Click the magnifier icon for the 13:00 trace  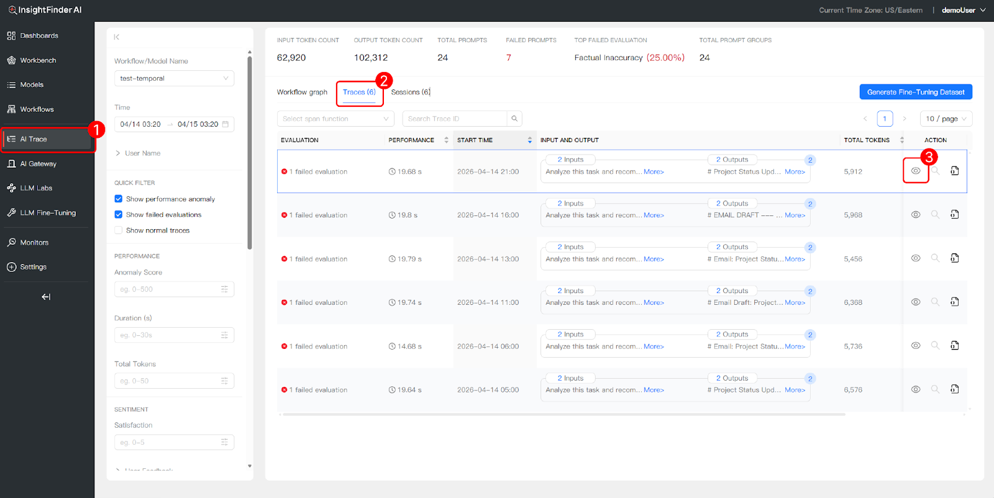935,258
